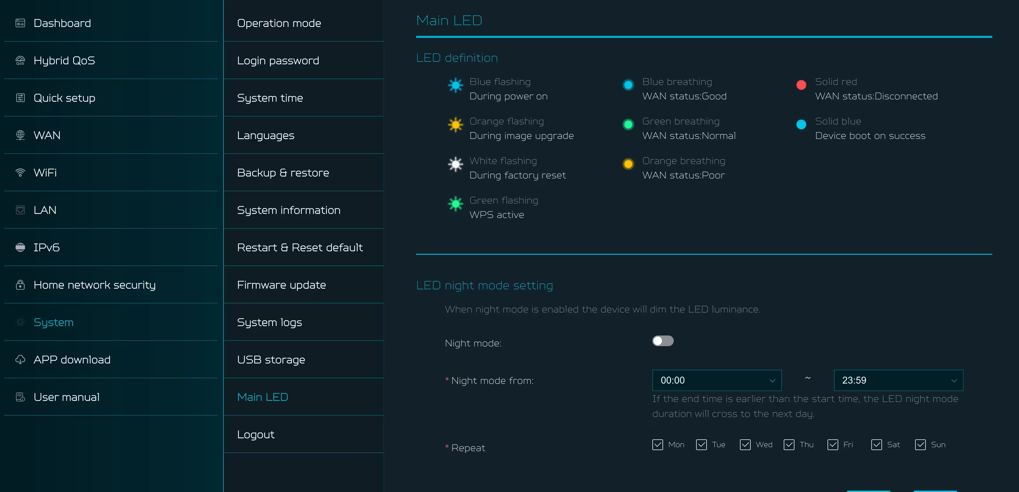This screenshot has height=492, width=1019.
Task: Click the APP download cloud icon
Action: [x=20, y=360]
